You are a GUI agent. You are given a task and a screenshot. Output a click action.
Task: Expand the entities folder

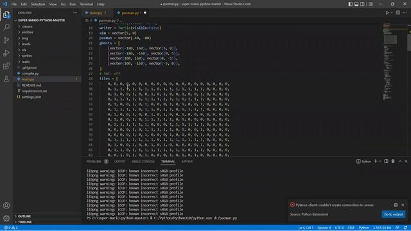pos(48,32)
